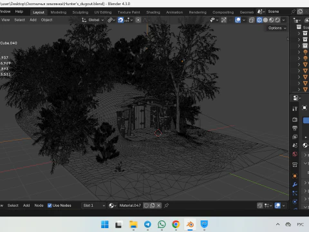Open the Object menu in viewport header

tap(46, 20)
